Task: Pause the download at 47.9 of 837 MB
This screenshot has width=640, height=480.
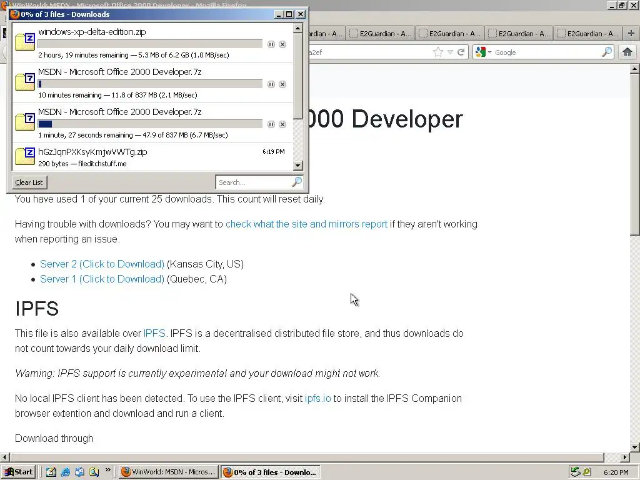Action: point(271,124)
